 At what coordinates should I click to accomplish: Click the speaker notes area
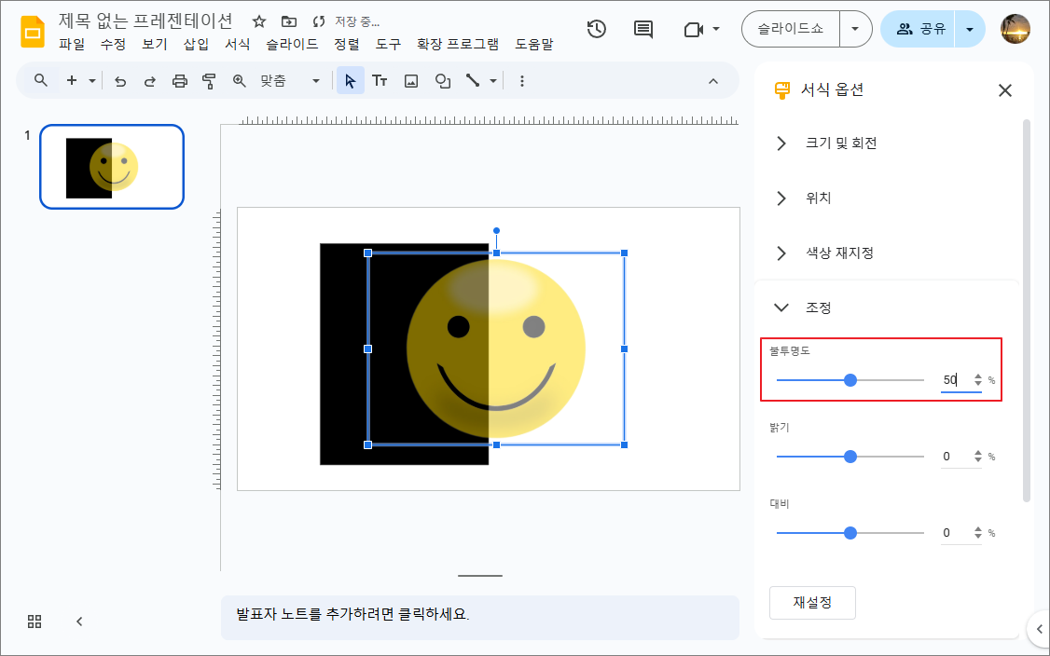[x=480, y=618]
